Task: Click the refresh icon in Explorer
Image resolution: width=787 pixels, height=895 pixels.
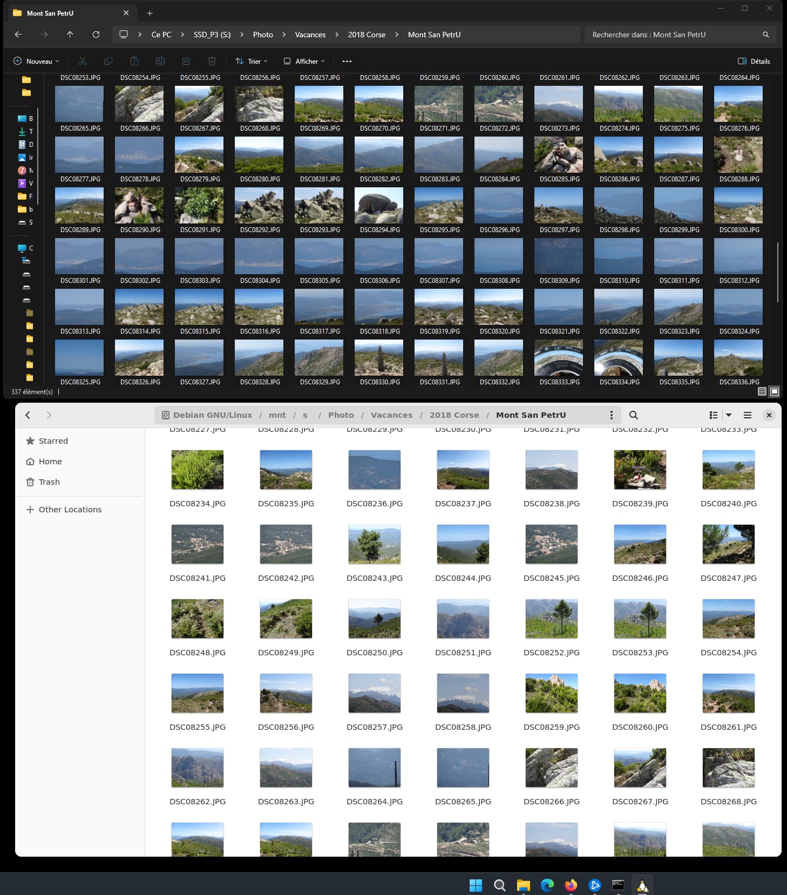Action: tap(96, 35)
